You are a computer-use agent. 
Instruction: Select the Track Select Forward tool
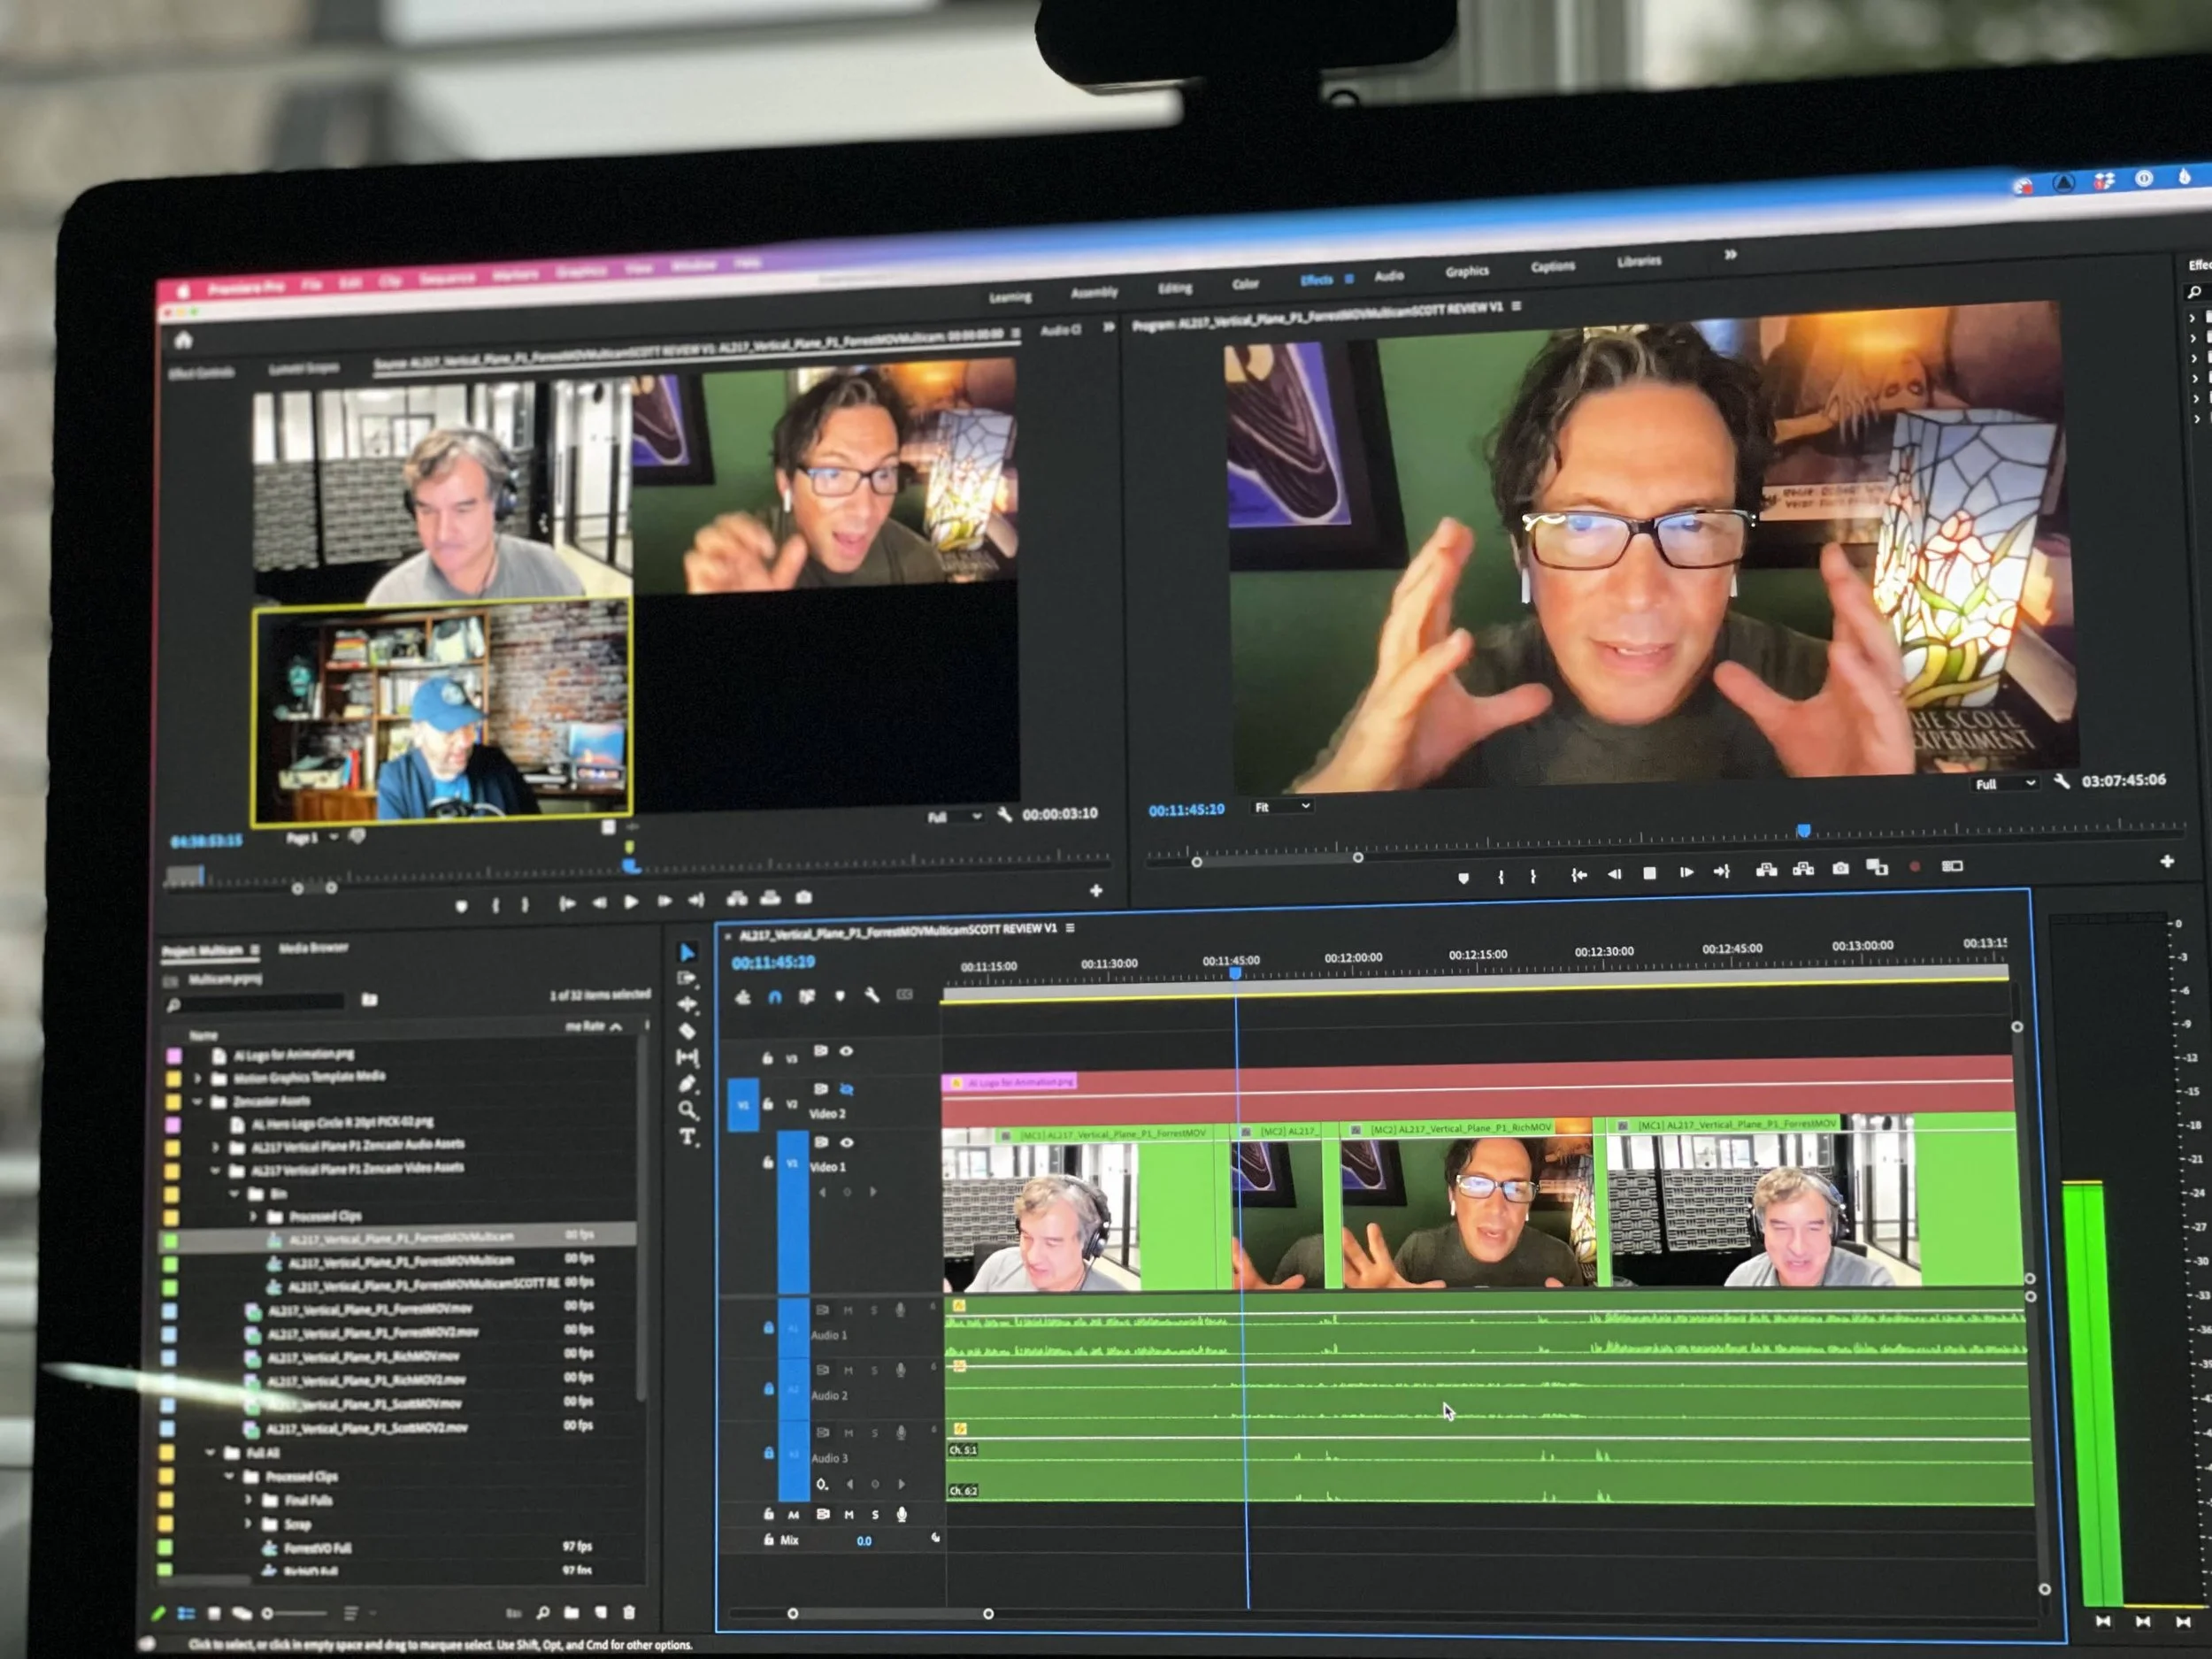pos(687,979)
